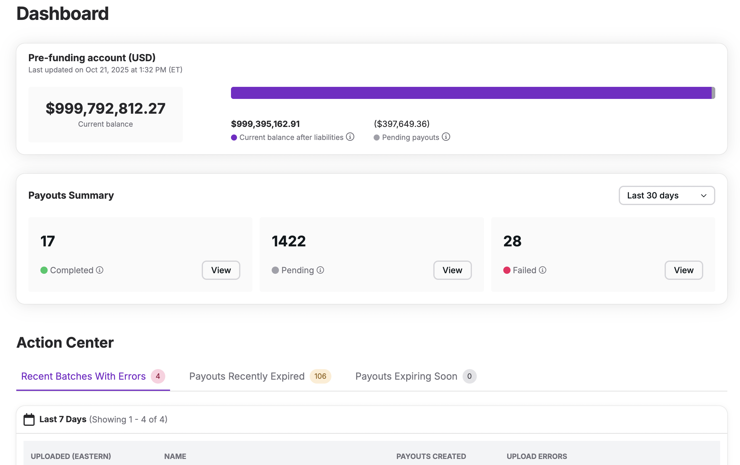Viewport: 740px width, 465px height.
Task: Click the Uploaded (Eastern) column header
Action: [x=71, y=456]
